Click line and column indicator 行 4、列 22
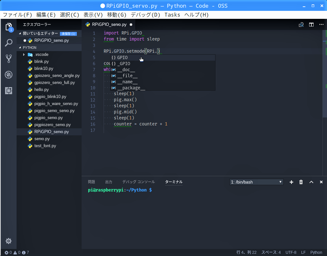This screenshot has width=327, height=256. pyautogui.click(x=246, y=252)
